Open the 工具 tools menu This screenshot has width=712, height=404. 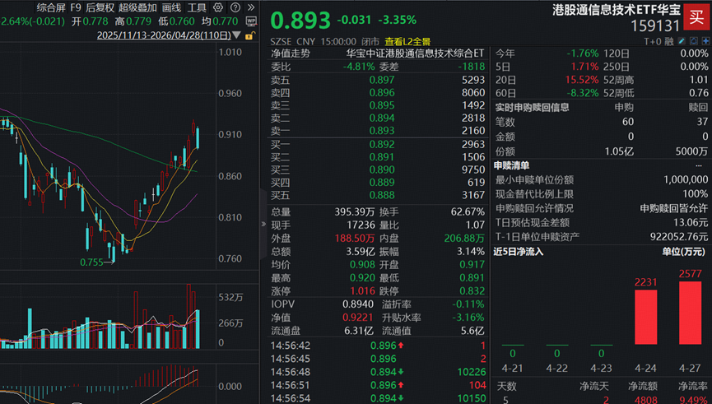coord(197,7)
